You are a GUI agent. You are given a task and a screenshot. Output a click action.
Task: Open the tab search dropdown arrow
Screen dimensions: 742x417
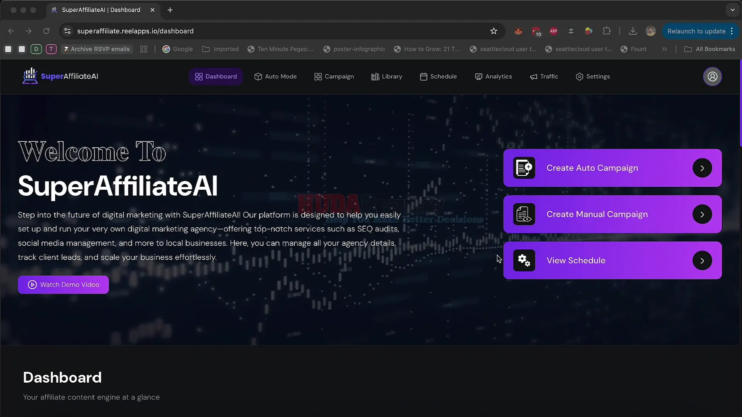[732, 10]
